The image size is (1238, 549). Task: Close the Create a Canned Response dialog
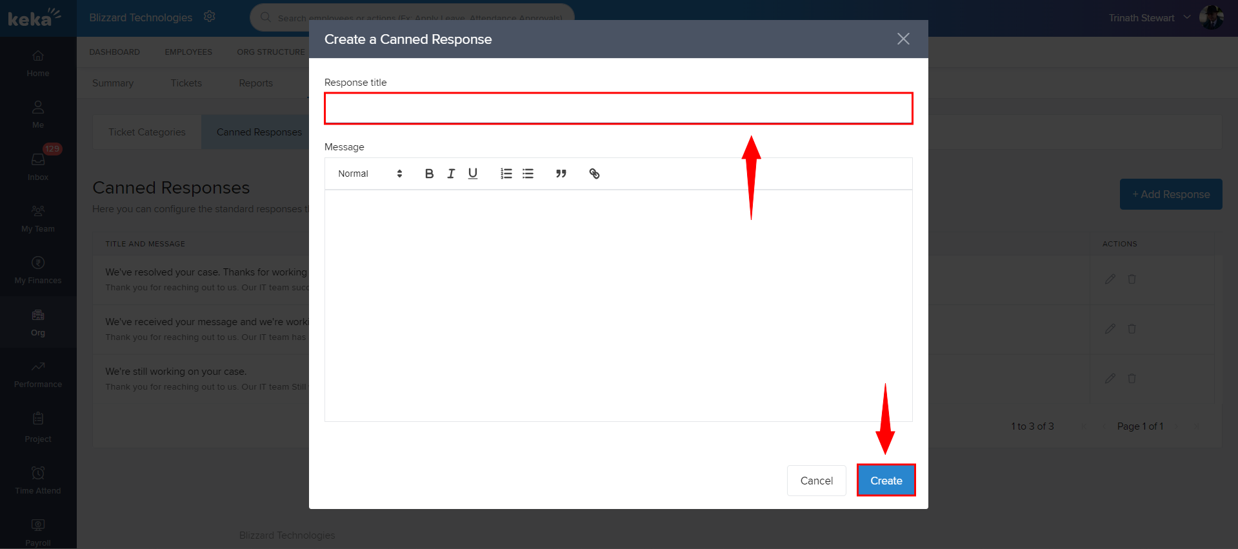pyautogui.click(x=903, y=39)
